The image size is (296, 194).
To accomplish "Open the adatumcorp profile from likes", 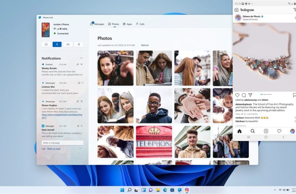I will [250, 100].
